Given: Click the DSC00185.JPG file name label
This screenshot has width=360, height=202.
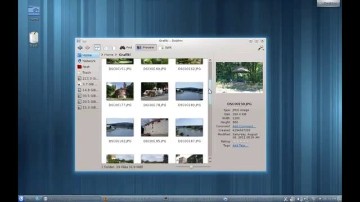Looking at the screenshot, I should click(x=155, y=141).
